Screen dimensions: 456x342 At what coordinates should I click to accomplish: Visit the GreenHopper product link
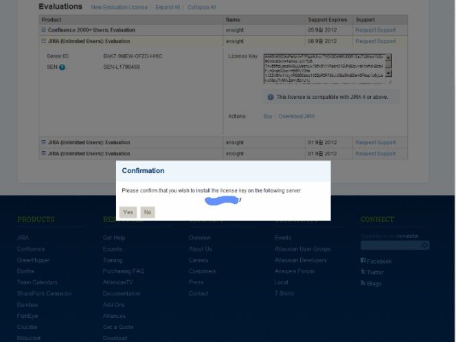[x=34, y=260]
